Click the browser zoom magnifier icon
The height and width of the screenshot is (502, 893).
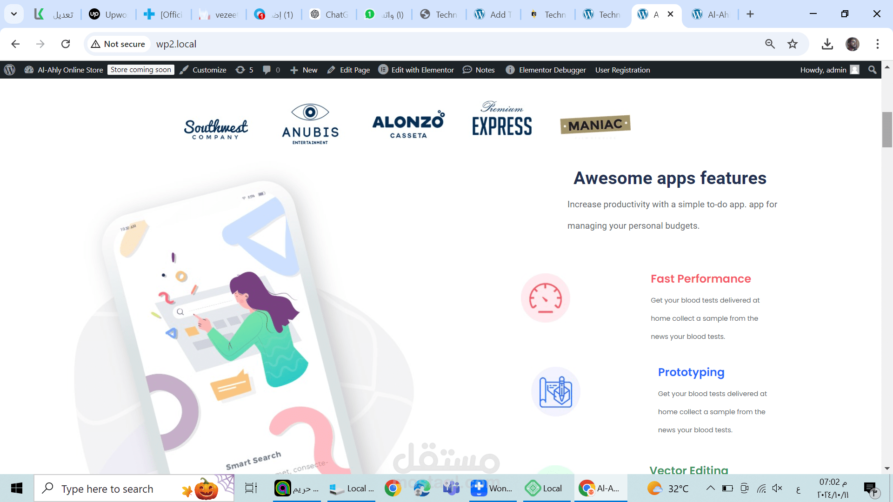tap(770, 44)
